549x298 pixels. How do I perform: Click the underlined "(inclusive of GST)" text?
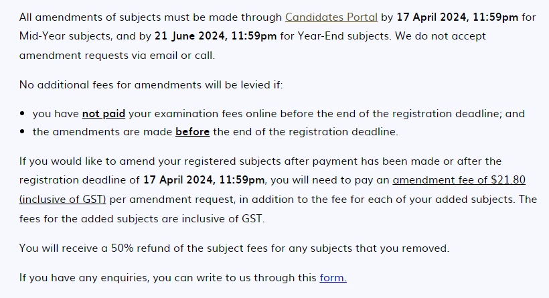[63, 200]
